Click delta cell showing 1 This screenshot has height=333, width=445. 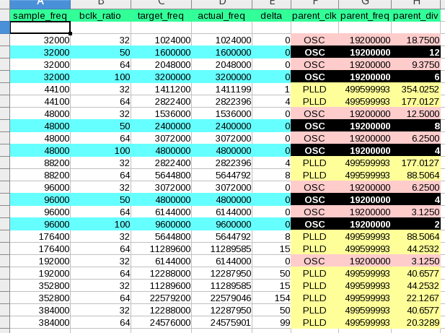click(x=271, y=90)
